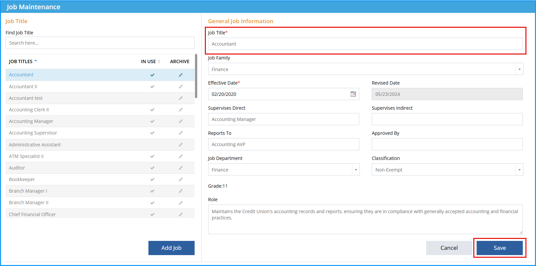Click the Add Job button

[x=172, y=248]
